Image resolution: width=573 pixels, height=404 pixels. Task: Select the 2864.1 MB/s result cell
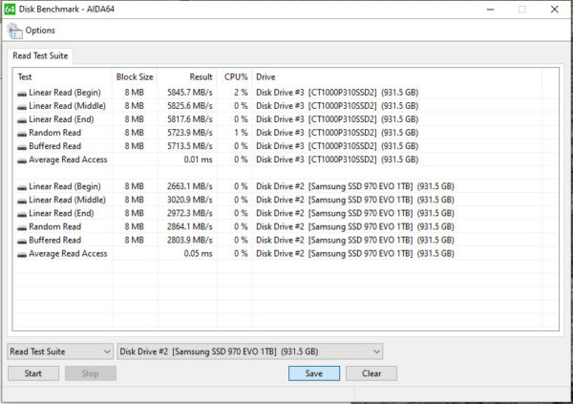pyautogui.click(x=190, y=226)
